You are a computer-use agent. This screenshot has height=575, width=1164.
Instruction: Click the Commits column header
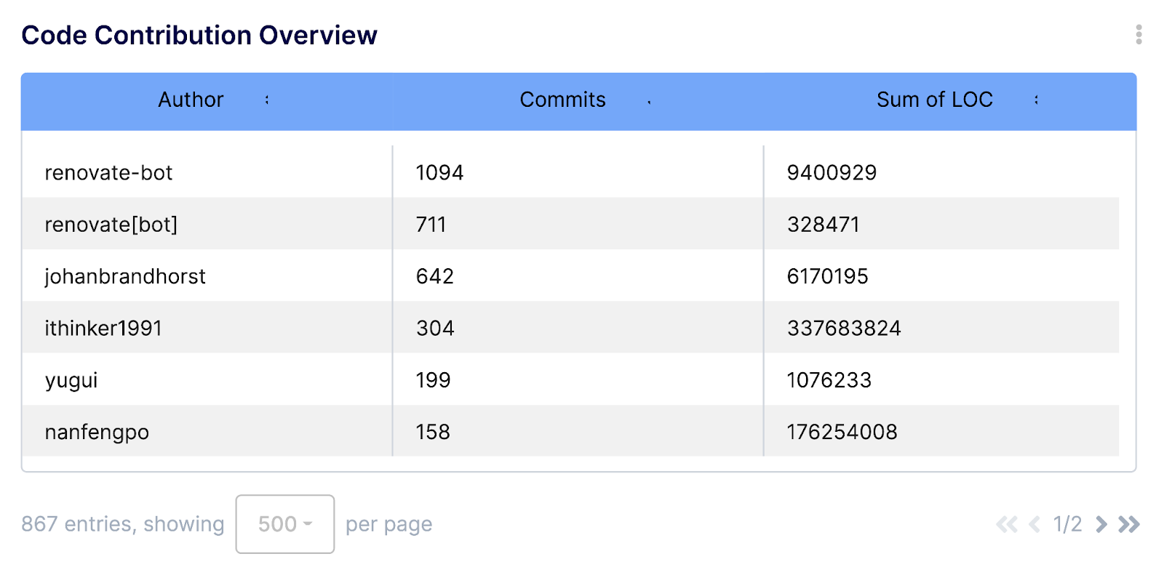click(562, 100)
